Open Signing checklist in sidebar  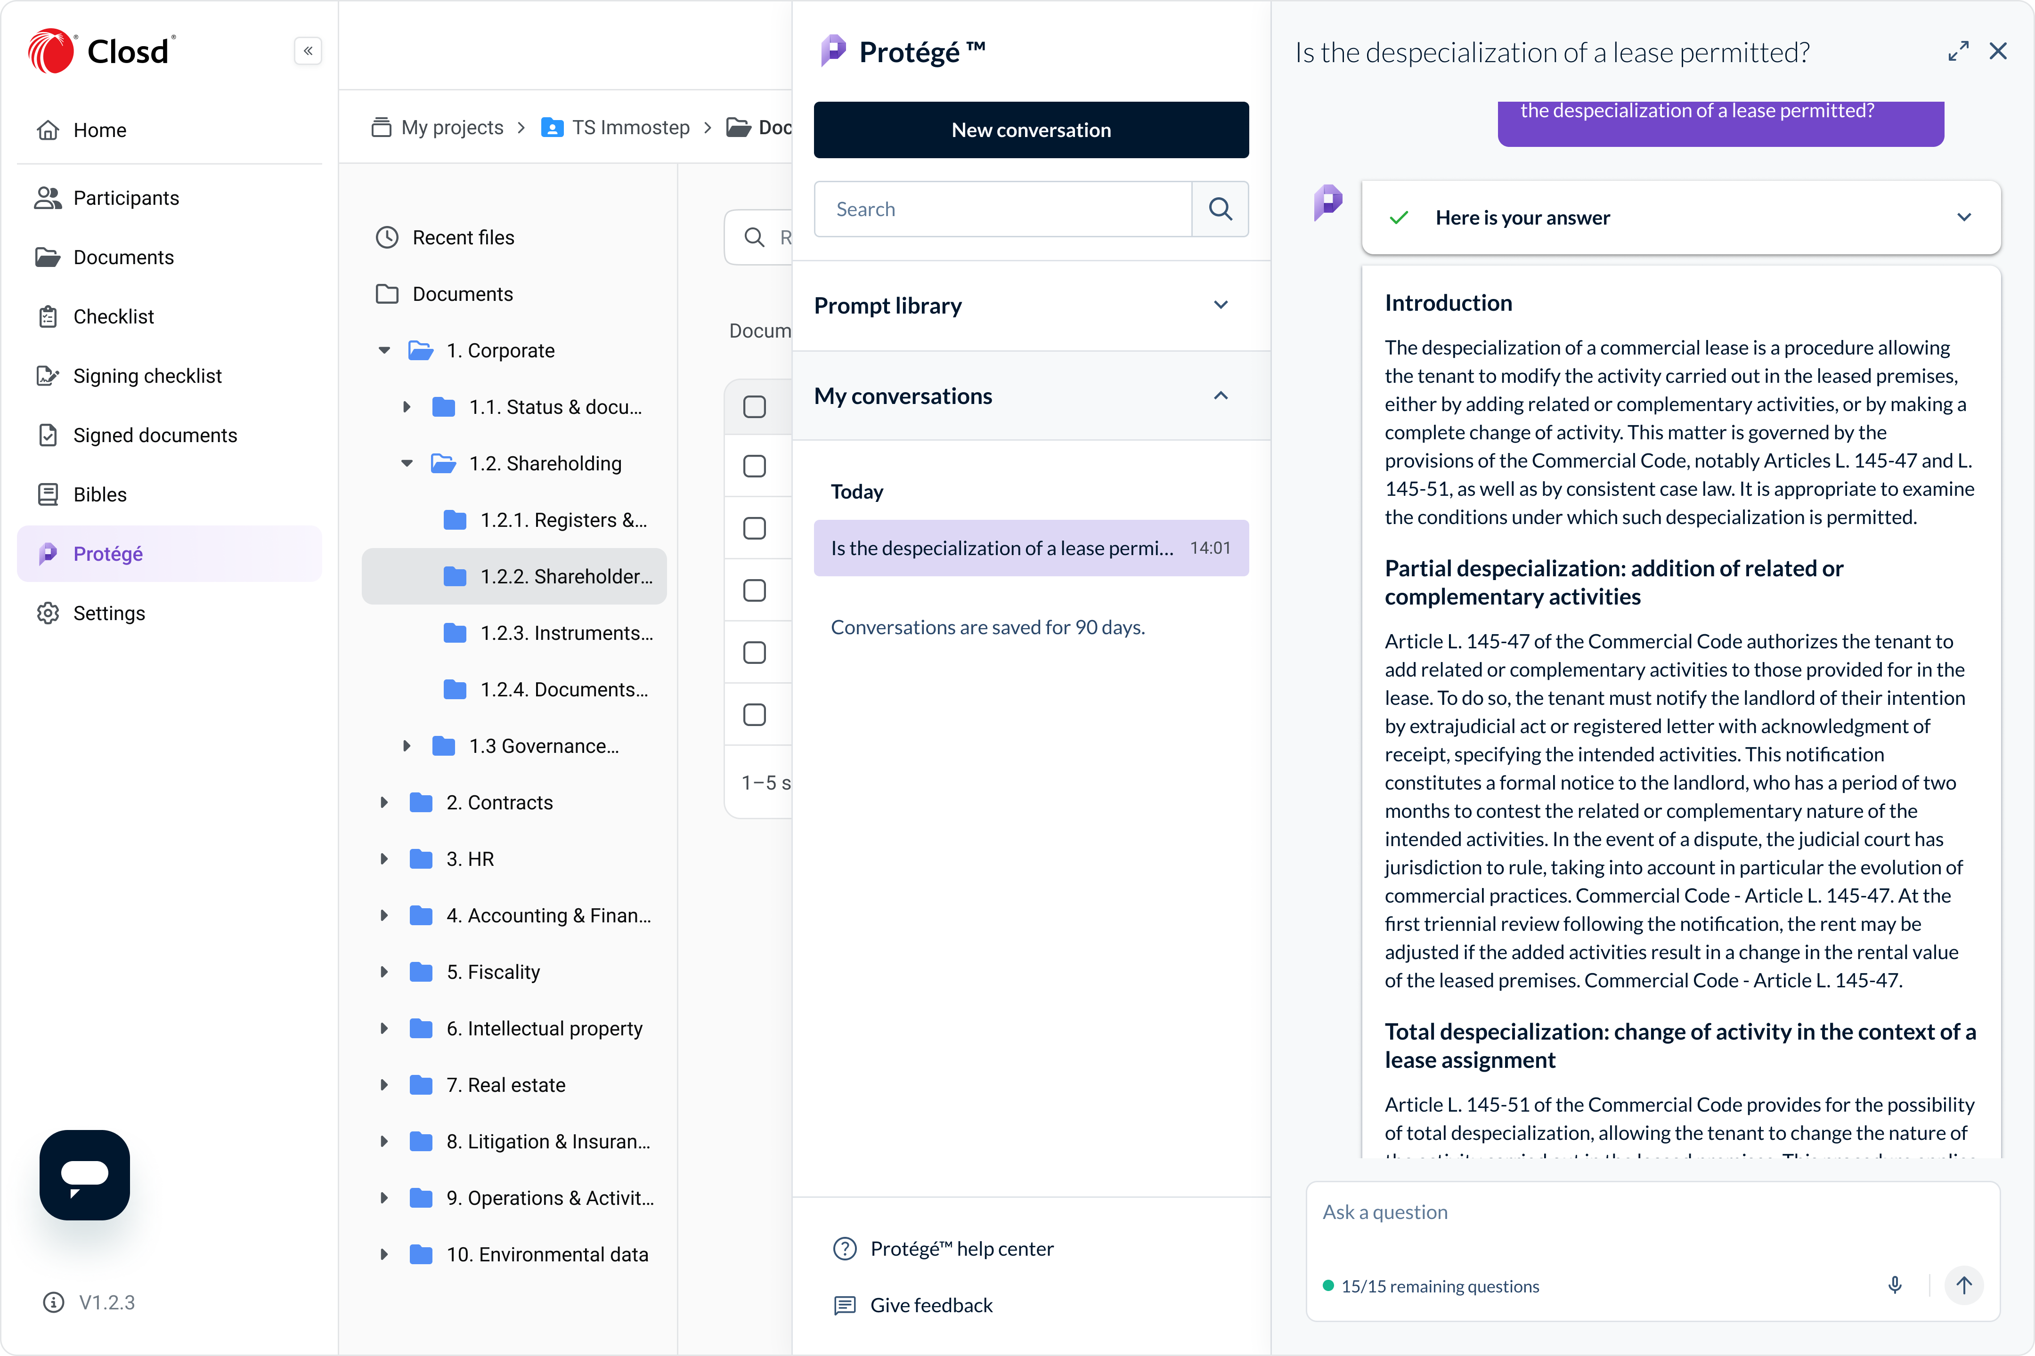(147, 375)
